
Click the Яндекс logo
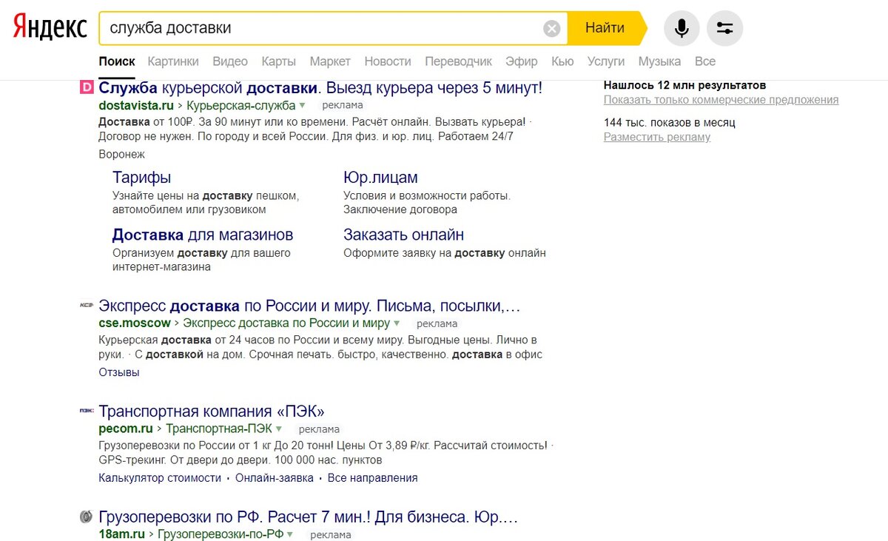pos(50,28)
